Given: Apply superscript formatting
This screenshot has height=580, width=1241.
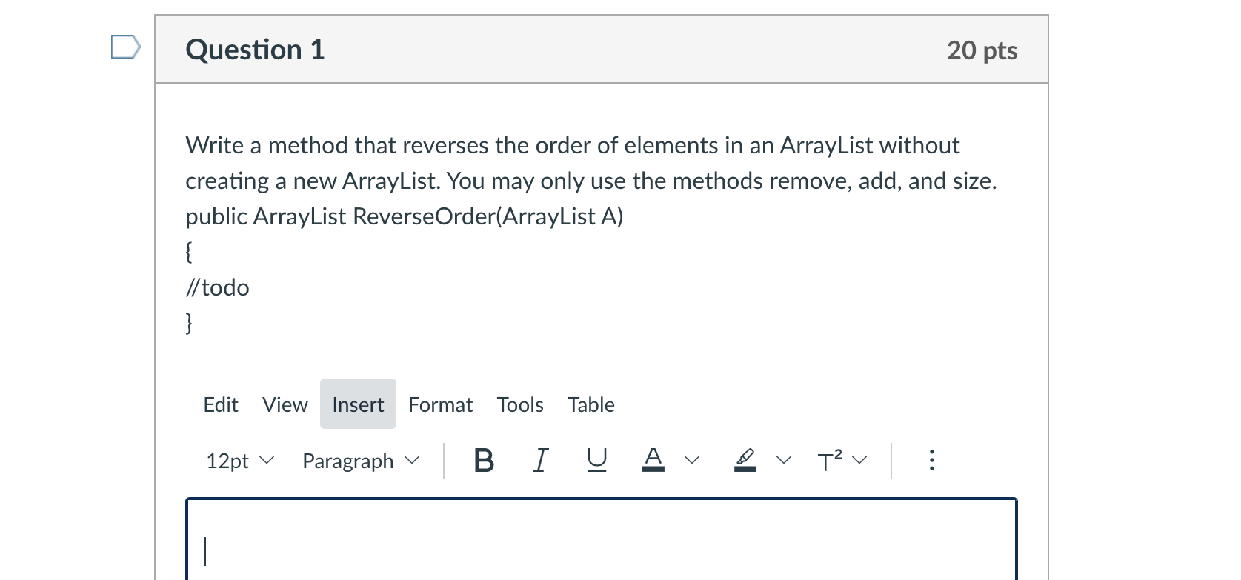Looking at the screenshot, I should 830,461.
